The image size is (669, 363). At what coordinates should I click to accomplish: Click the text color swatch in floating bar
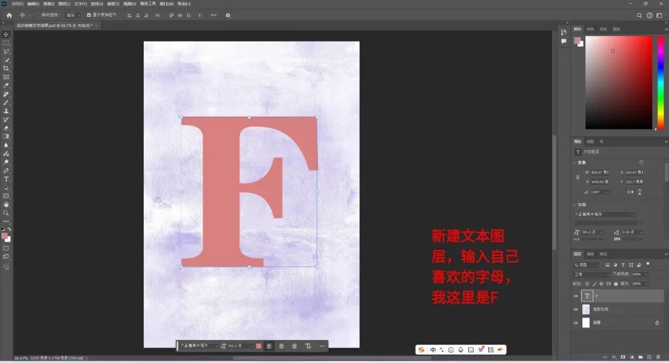click(259, 346)
